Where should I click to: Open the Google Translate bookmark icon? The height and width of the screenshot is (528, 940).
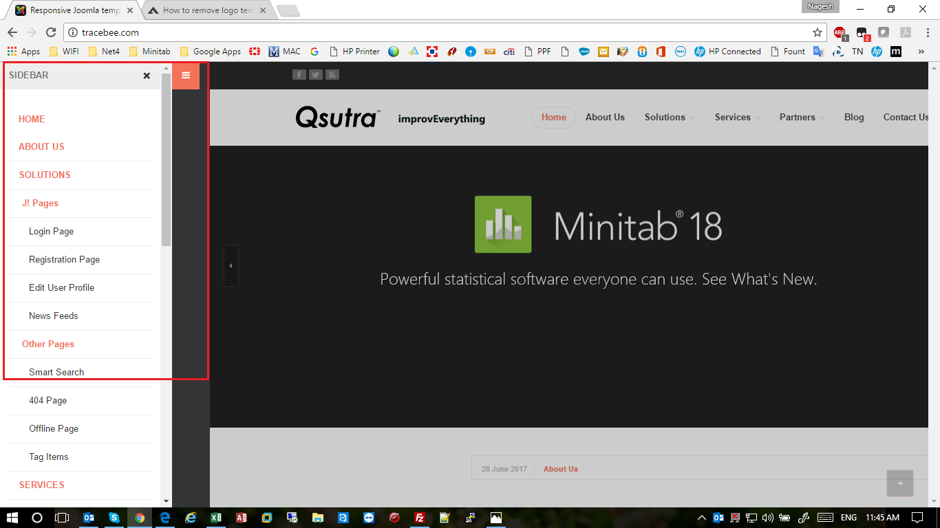(819, 52)
